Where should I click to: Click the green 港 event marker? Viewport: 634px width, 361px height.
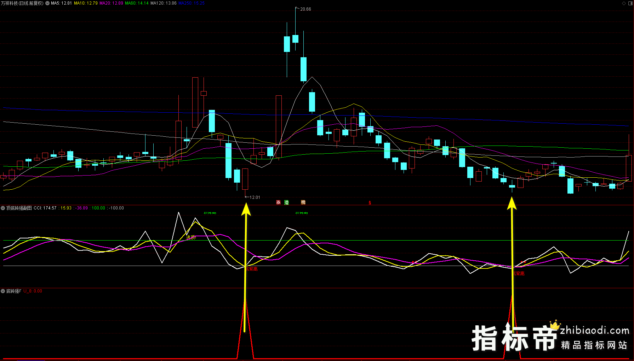tap(286, 202)
